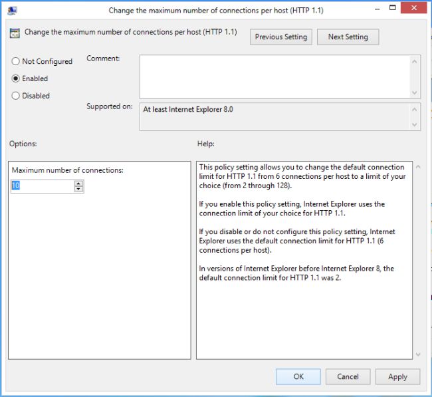432x397 pixels.
Task: Click help paragraph starting 'This policy setting allows'
Action: 302,176
